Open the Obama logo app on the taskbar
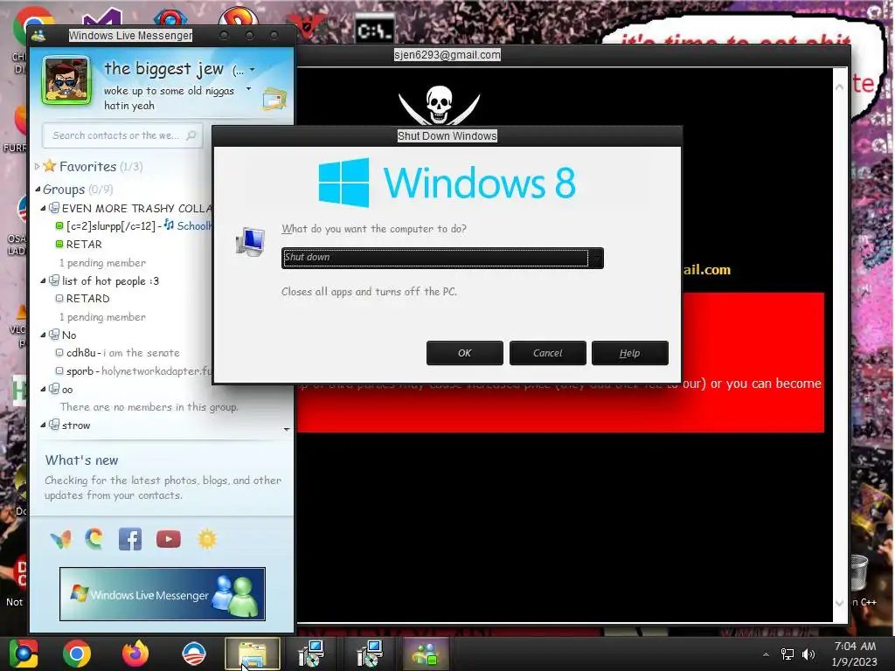The width and height of the screenshot is (895, 671). tap(194, 654)
